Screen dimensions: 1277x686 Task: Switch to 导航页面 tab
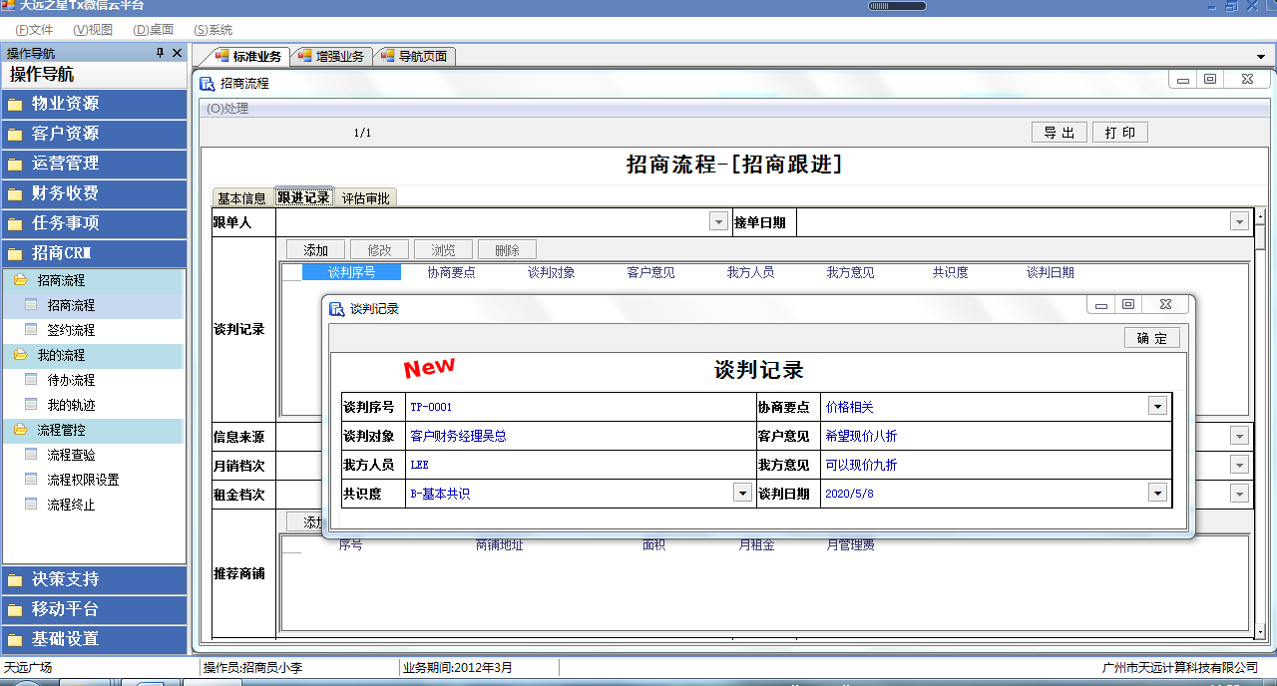(x=415, y=57)
